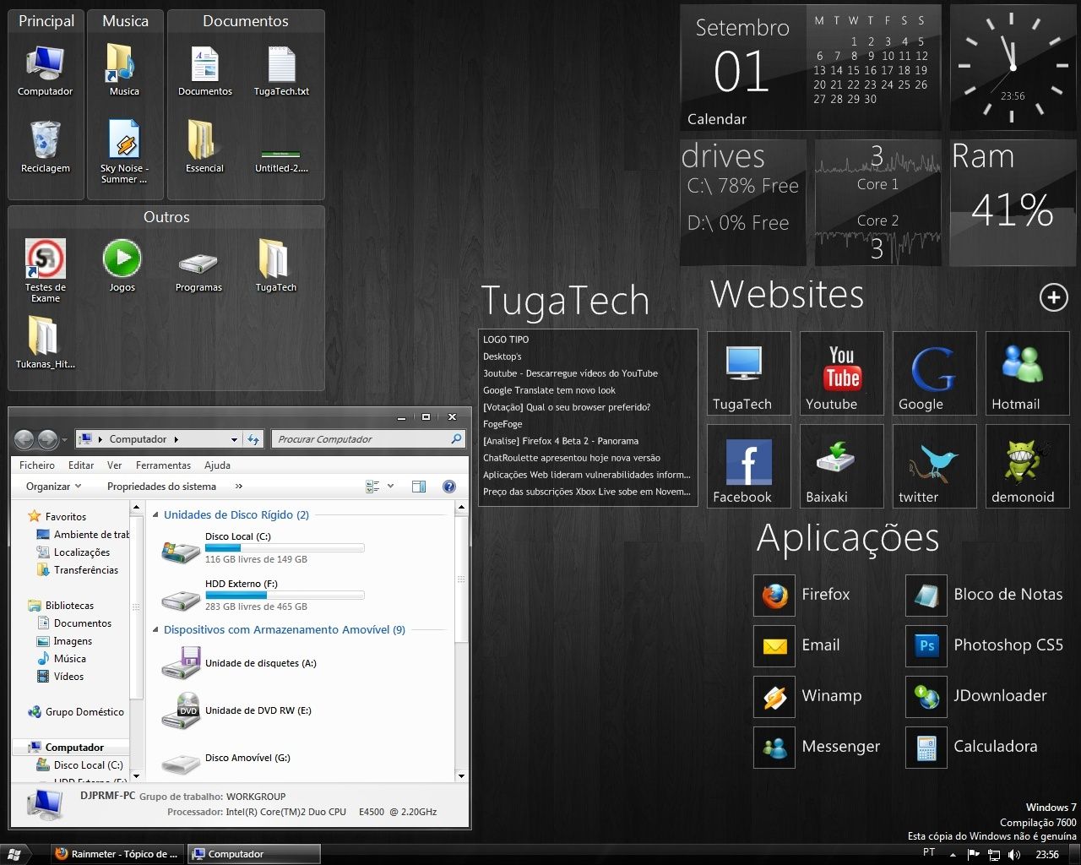Open the TugaTech.txt file icon

click(x=281, y=70)
